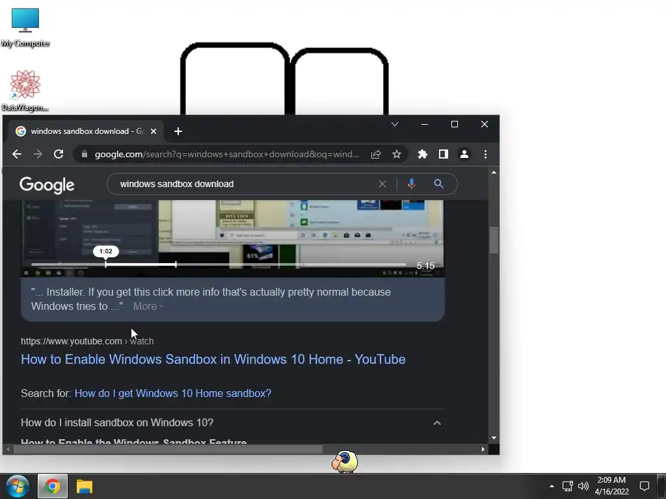Open Chrome three-dot menu
666x499 pixels.
click(x=485, y=154)
